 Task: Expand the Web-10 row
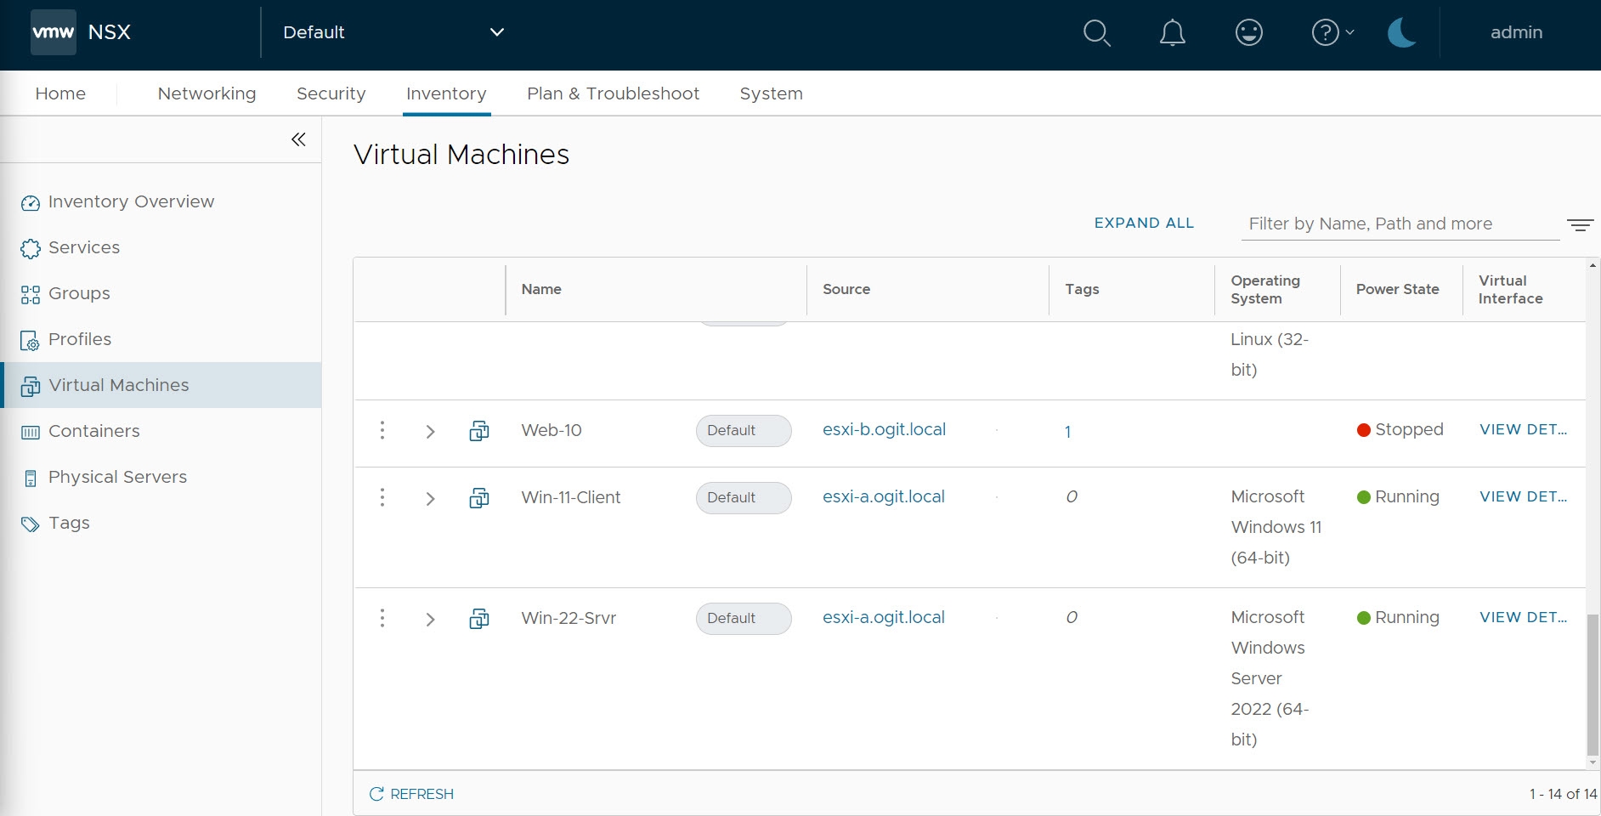coord(430,431)
